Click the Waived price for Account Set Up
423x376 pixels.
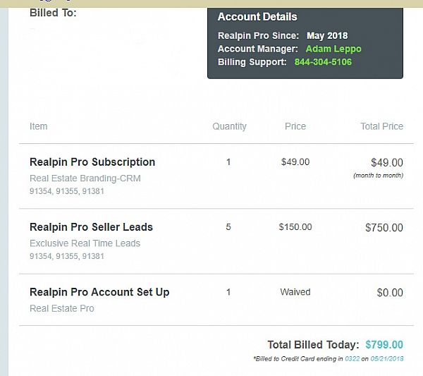pyautogui.click(x=295, y=292)
